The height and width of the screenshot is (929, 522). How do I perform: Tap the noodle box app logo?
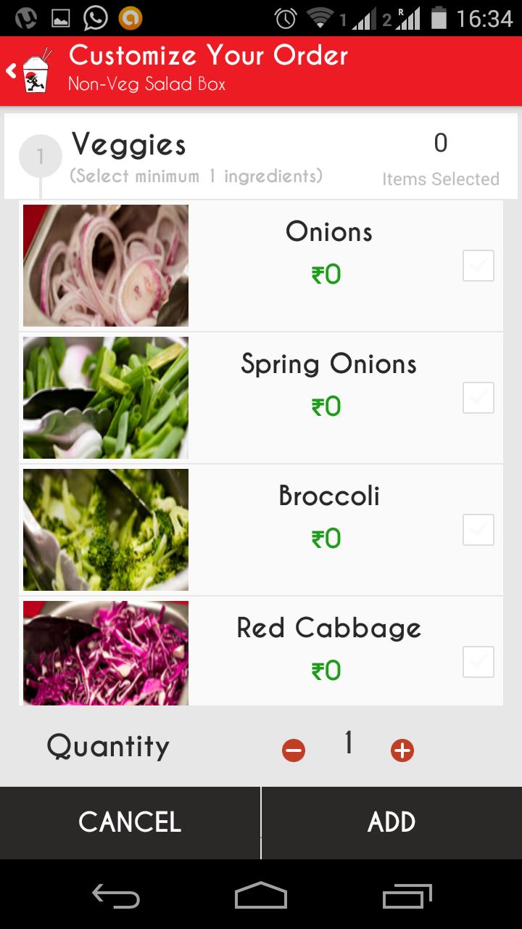tap(36, 72)
